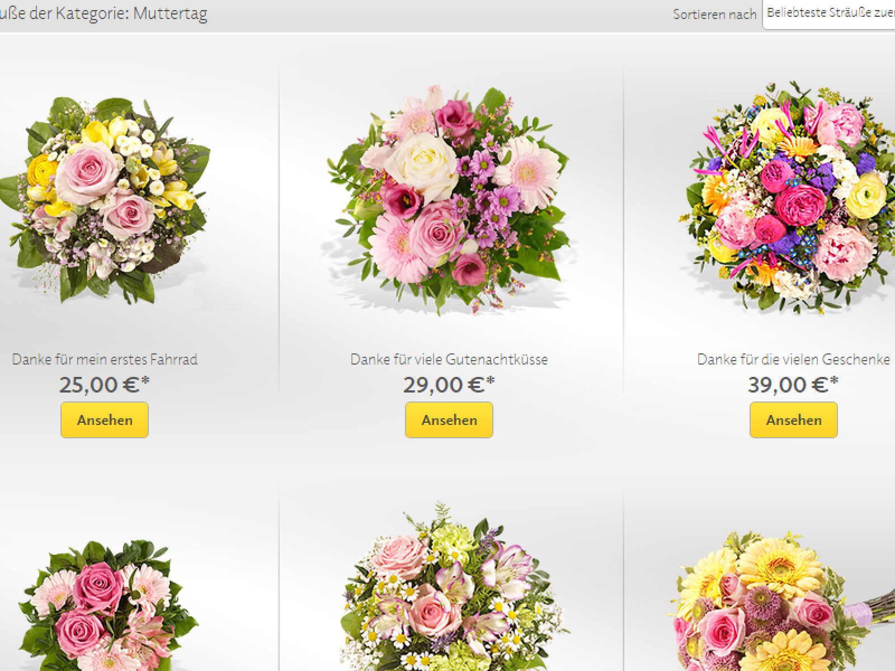Open 'Danke für mein erstes Fahrrad' title

[105, 359]
